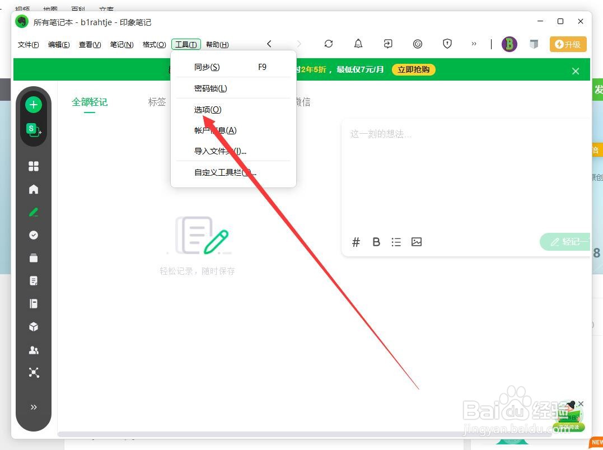
Task: Select 自定义工具栏 menu entry
Action: click(233, 172)
